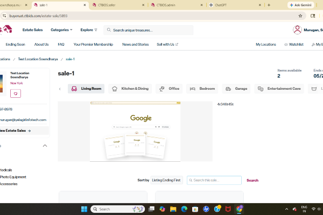323x215 pixels.
Task: Open the Watchlist link
Action: point(294,45)
